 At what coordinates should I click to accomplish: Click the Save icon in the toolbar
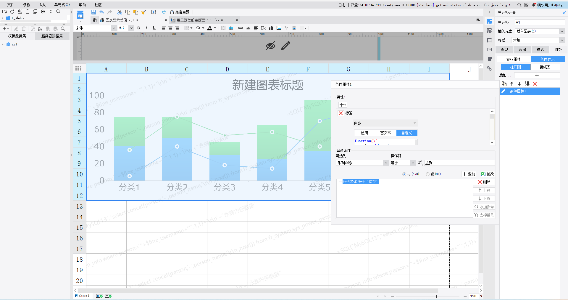(x=94, y=12)
